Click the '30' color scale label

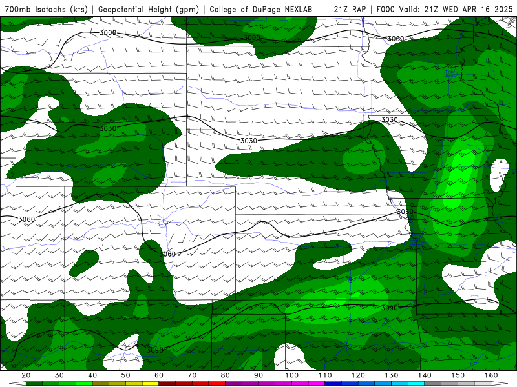pyautogui.click(x=59, y=375)
